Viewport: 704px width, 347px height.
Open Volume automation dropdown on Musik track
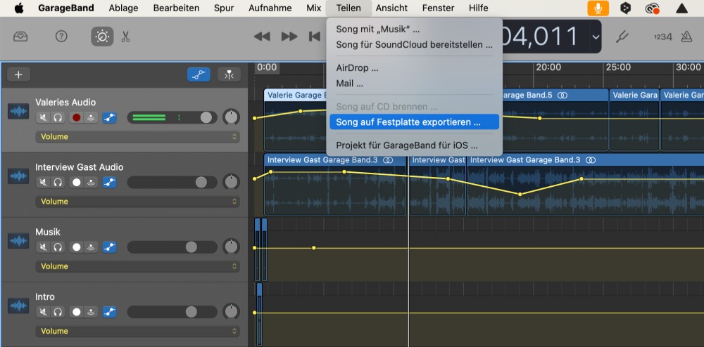(137, 266)
